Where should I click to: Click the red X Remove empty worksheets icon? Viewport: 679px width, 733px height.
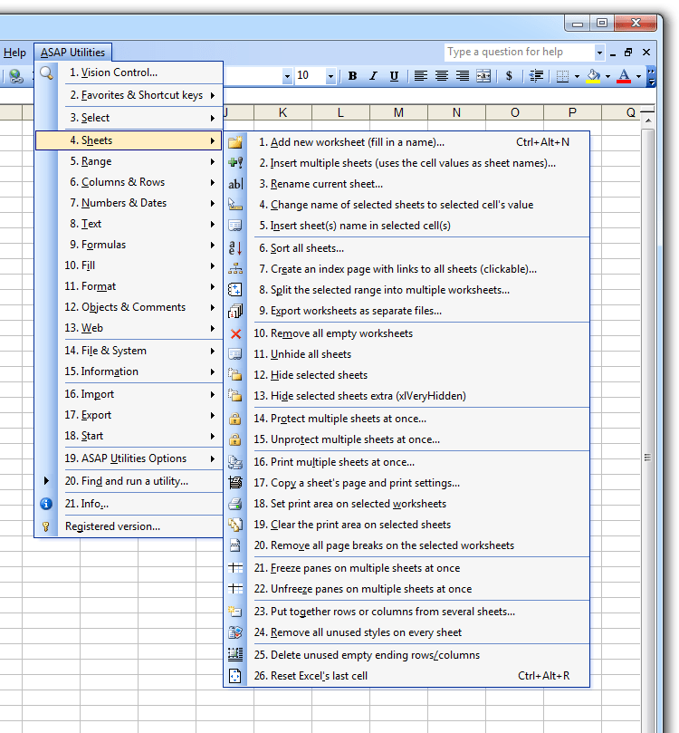click(235, 333)
